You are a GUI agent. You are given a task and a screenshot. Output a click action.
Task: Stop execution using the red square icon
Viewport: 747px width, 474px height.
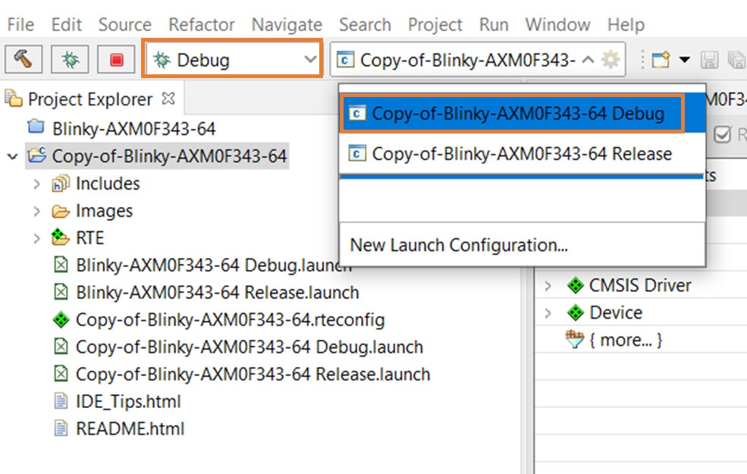(x=116, y=60)
